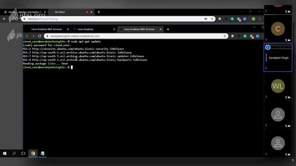Click muted microphone icon on participant C tile
This screenshot has width=296, height=166.
(286, 40)
